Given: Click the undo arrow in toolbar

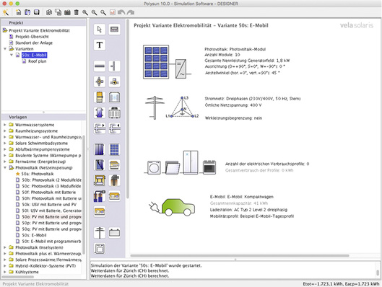Looking at the screenshot, I should pos(121,12).
